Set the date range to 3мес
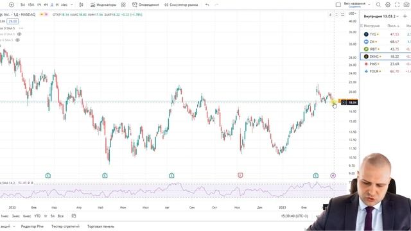Image resolution: width=411 pixels, height=231 pixels. 15,216
